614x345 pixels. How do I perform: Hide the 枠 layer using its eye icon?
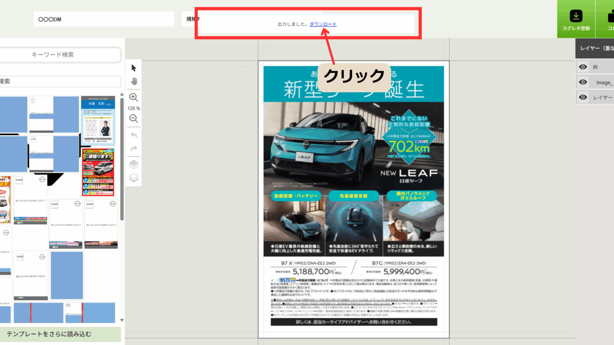(583, 67)
